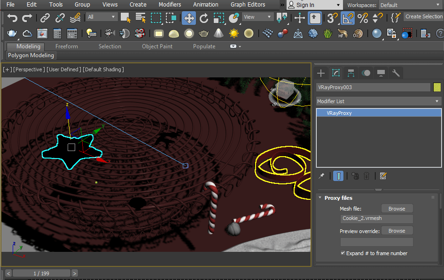The width and height of the screenshot is (444, 280).
Task: Click the teapot Render Setup icon
Action: 12,34
